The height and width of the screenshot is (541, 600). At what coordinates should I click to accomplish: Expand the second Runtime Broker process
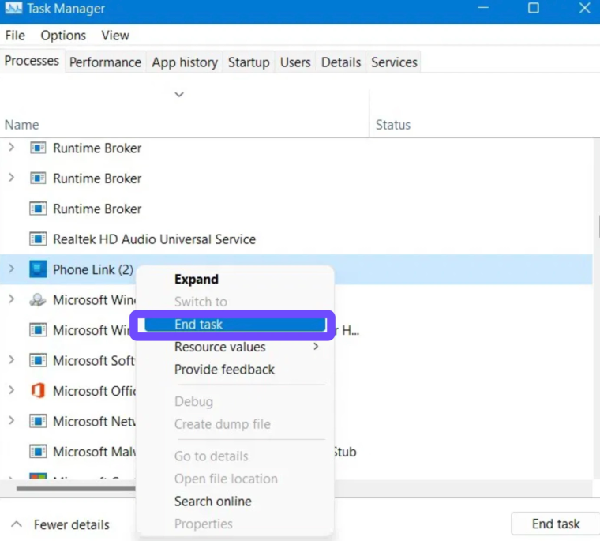(12, 178)
